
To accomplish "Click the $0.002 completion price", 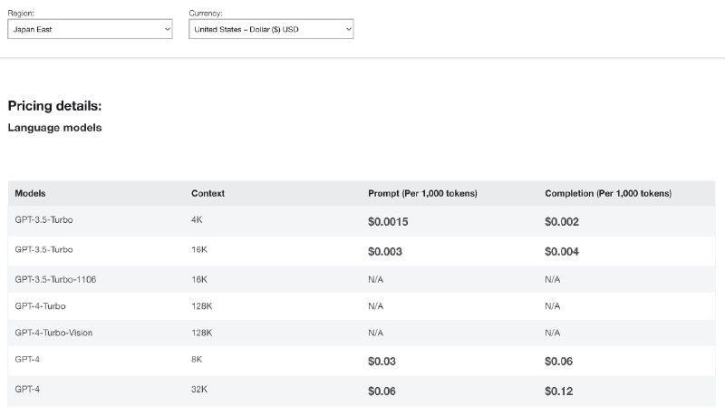I will [x=561, y=222].
